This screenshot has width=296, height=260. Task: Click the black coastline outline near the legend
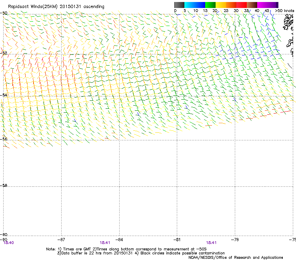[x=288, y=23]
